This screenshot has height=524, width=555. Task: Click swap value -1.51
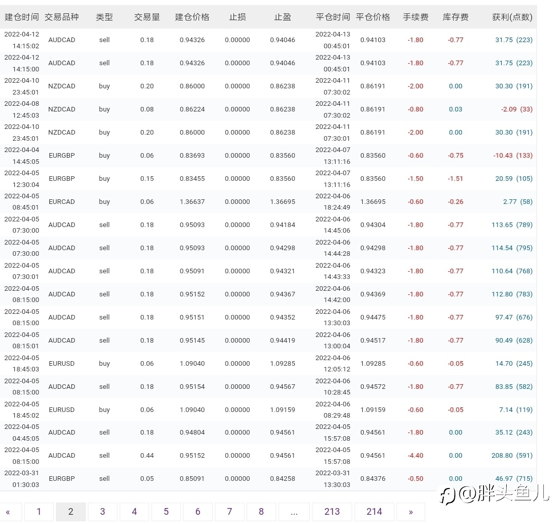pos(455,178)
